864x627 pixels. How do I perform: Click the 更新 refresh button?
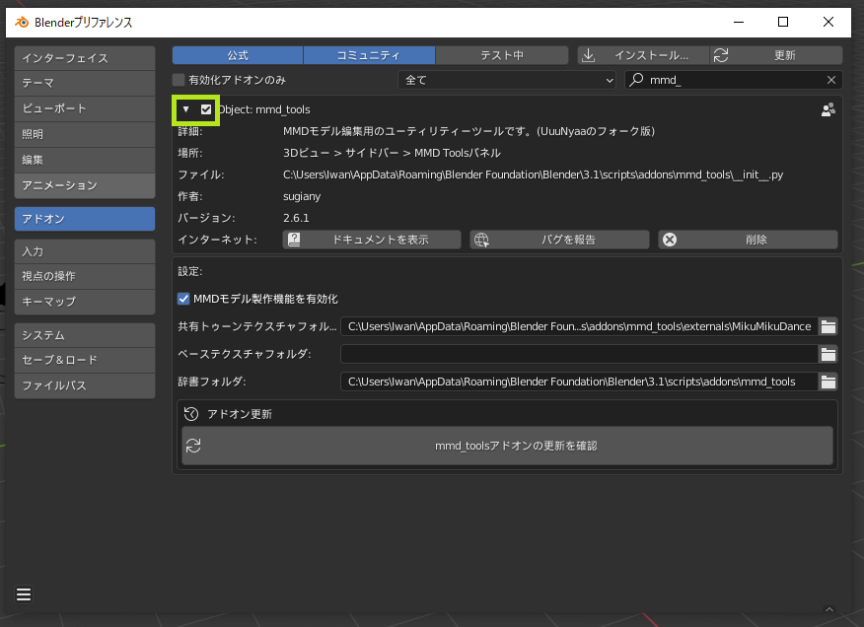pos(776,55)
